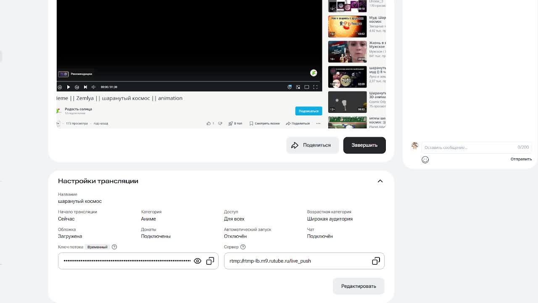Click the start time value 'Сейчас'

click(x=66, y=219)
